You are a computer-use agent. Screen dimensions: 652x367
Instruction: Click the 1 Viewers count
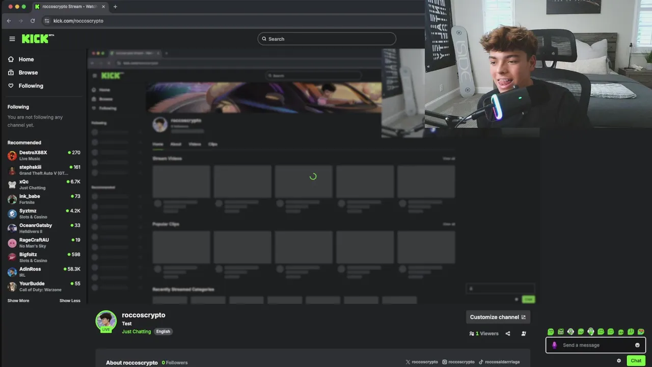(x=484, y=333)
